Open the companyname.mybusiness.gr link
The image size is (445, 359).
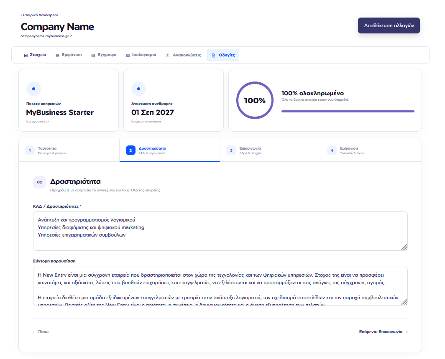click(x=46, y=36)
